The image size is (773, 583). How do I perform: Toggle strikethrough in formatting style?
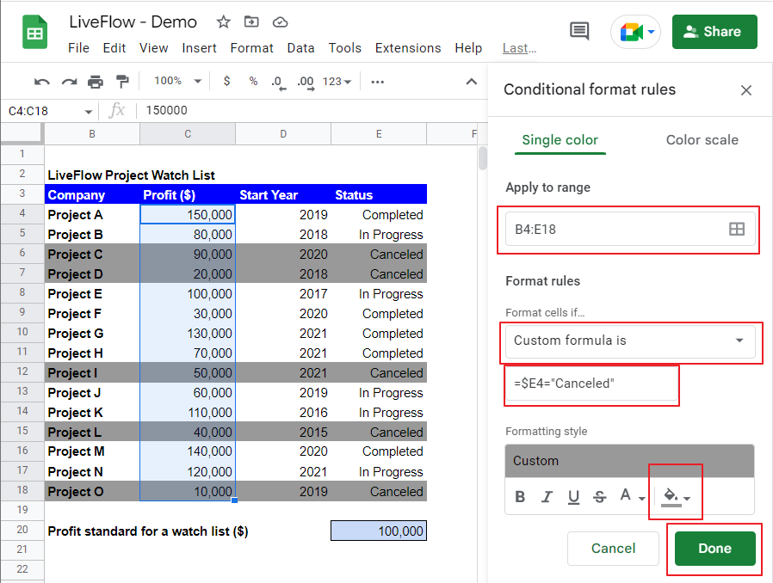(599, 497)
